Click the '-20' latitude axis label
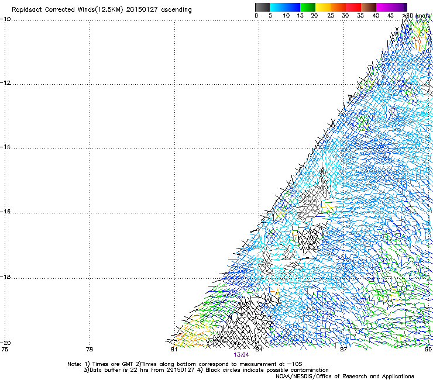This screenshot has height=380, width=433. coord(5,343)
